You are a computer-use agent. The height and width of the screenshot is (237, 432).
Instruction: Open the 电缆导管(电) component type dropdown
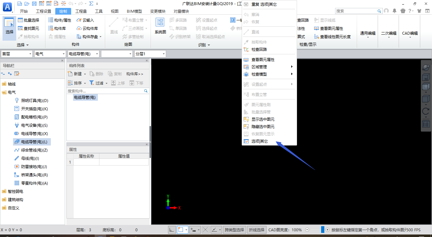(84, 54)
